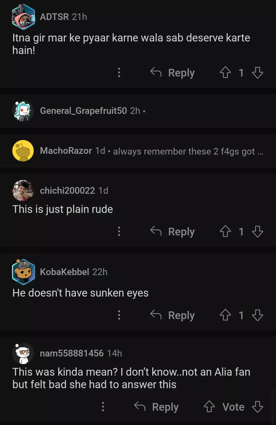
Task: Reply to KobaKebbel's comment
Action: 173,315
